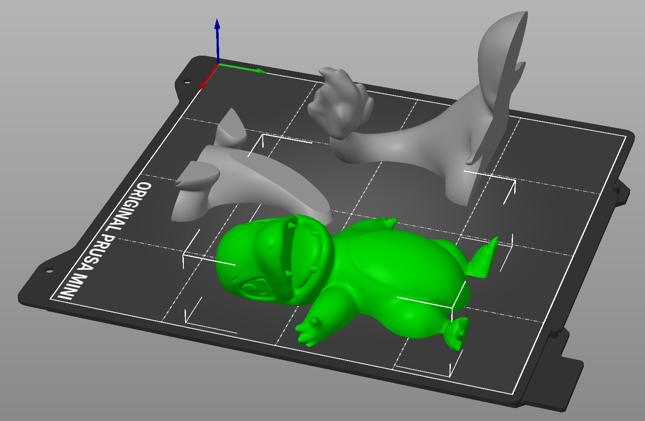Click the blue Z axis arrow
This screenshot has height=421, width=645.
tap(217, 41)
